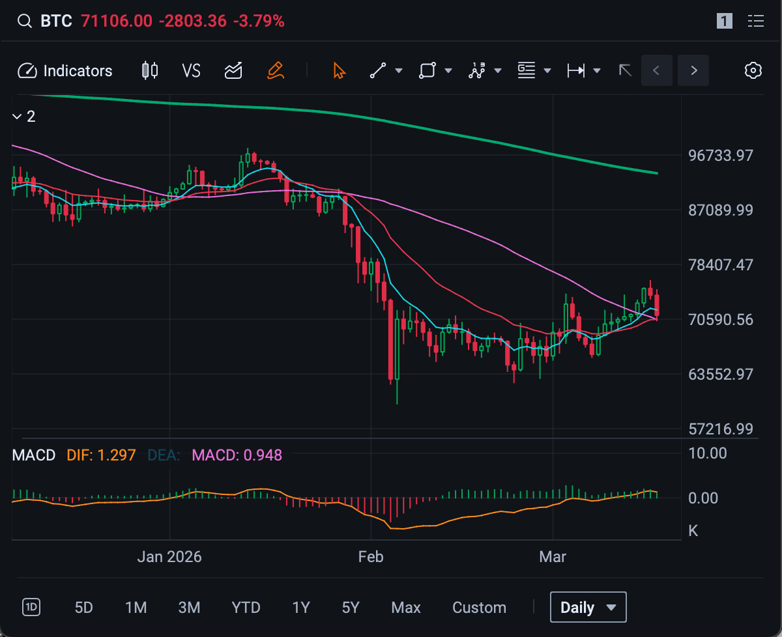
Task: Click the BTC symbol search field
Action: pos(56,21)
